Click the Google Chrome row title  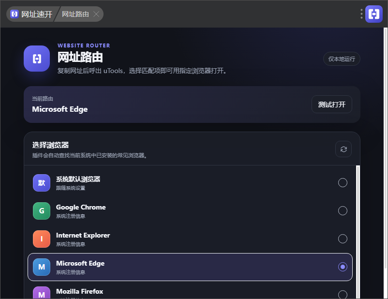click(x=81, y=207)
